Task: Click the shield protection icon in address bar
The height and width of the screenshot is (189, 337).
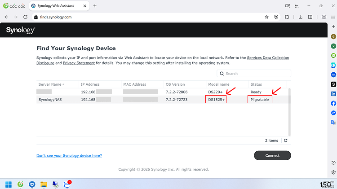Action: pyautogui.click(x=276, y=17)
